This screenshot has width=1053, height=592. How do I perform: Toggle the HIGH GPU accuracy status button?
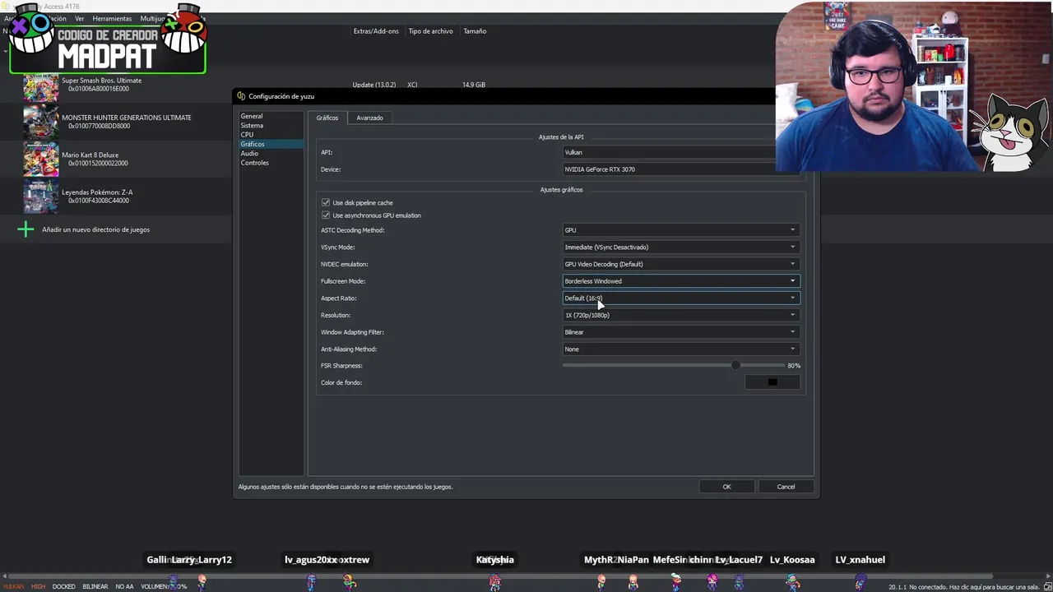coord(39,587)
